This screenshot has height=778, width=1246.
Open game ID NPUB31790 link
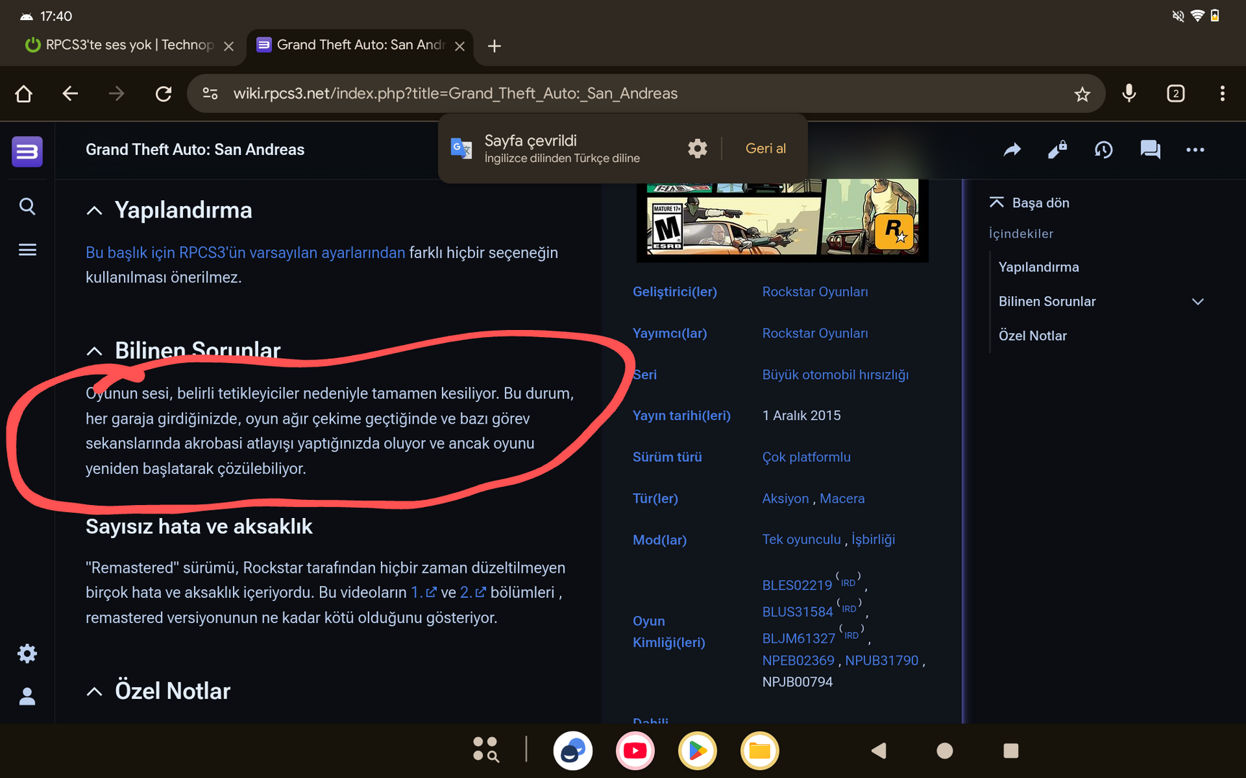[x=882, y=661]
